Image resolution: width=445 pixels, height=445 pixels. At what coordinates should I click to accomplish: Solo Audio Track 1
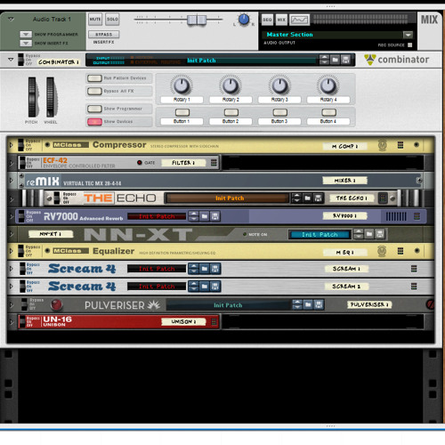coord(112,20)
